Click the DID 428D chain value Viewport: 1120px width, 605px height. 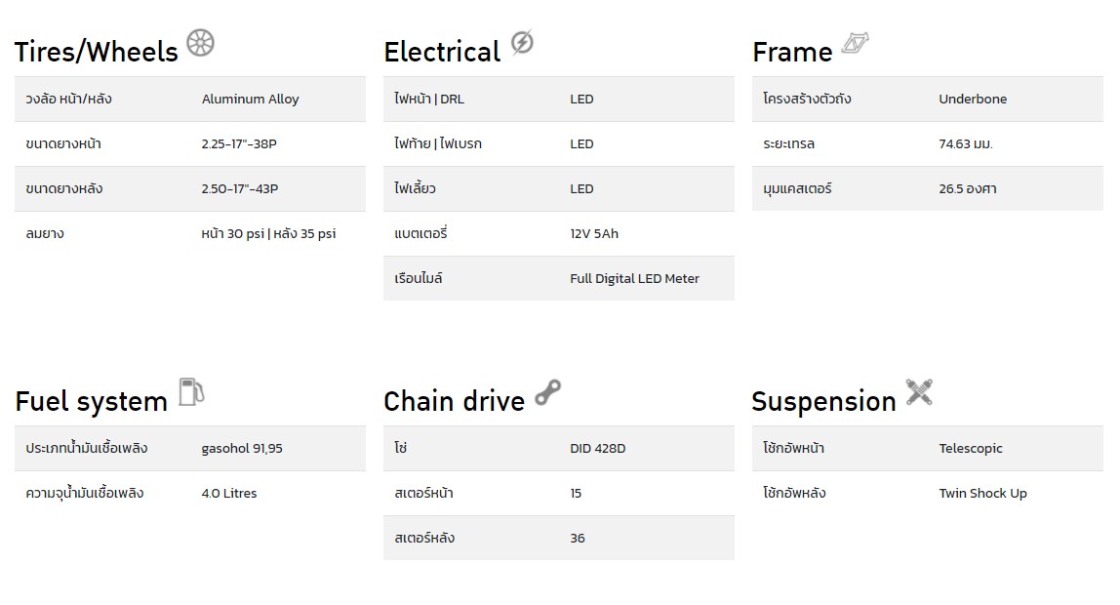pyautogui.click(x=598, y=449)
